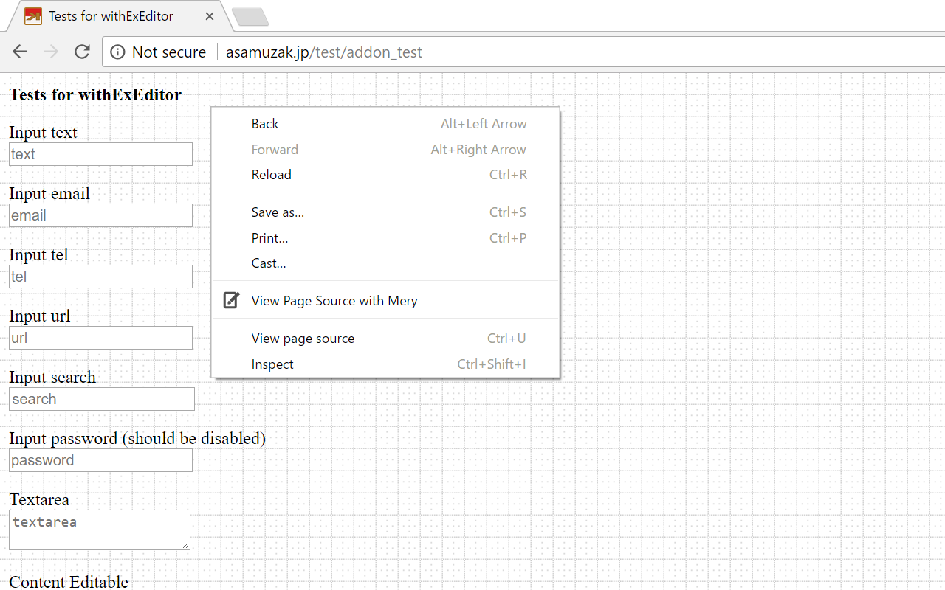Click the Textarea label text
Screen dimensions: 945x590
click(x=39, y=499)
